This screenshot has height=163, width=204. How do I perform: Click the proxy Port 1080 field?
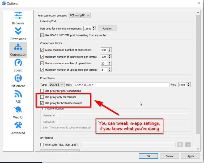182,85
